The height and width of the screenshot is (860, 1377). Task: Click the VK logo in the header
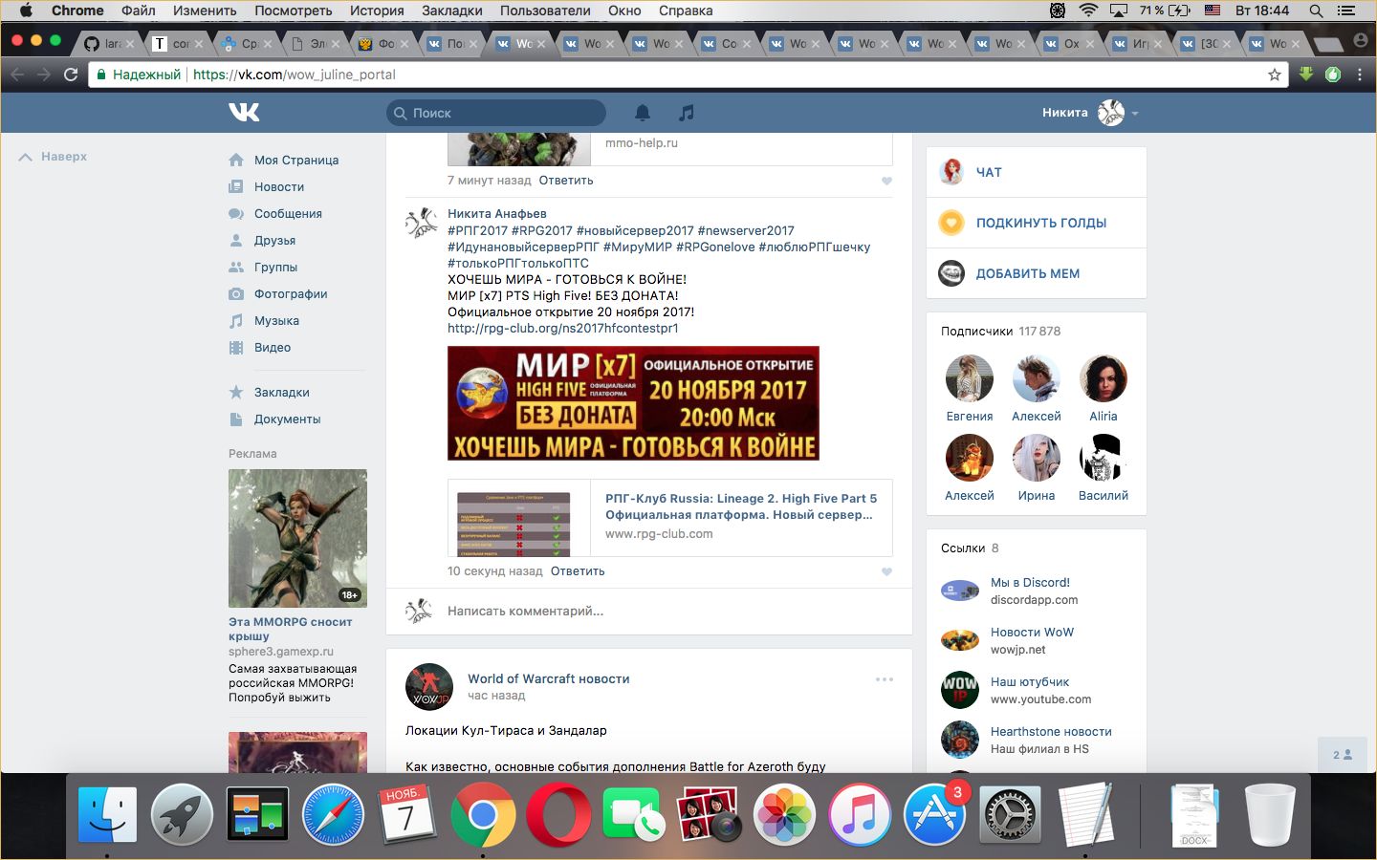[x=244, y=113]
